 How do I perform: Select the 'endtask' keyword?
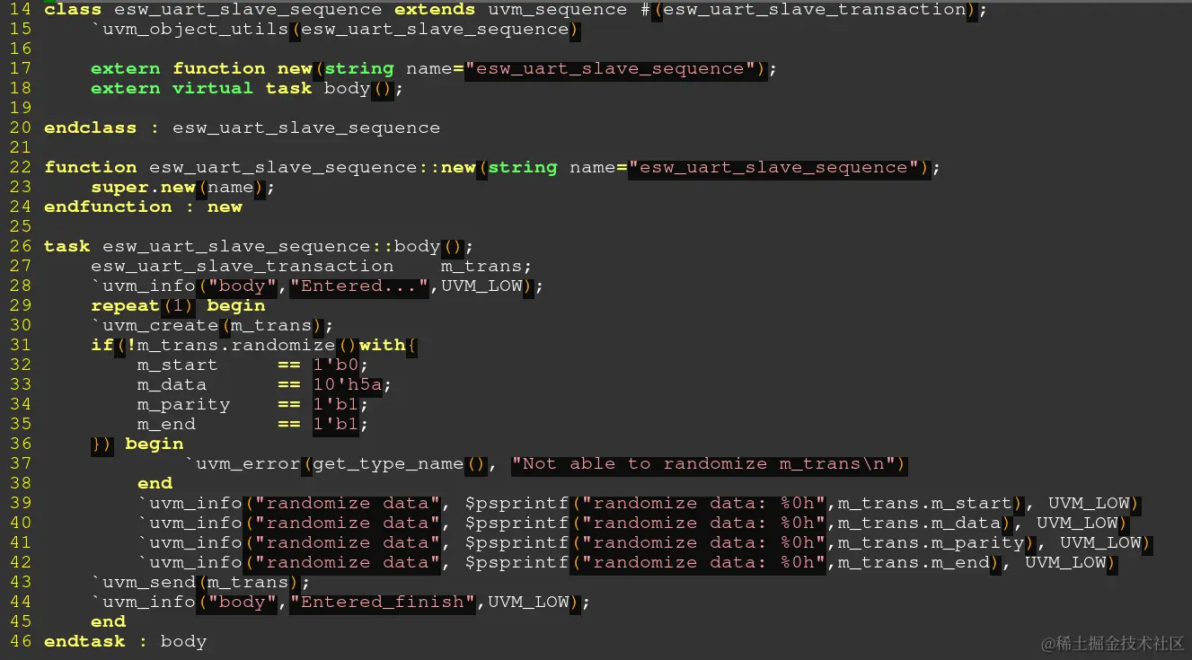point(84,641)
